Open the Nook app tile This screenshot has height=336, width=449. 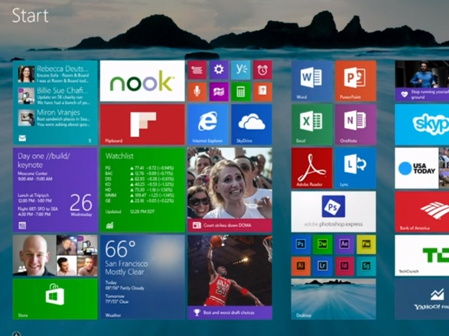[x=142, y=81]
